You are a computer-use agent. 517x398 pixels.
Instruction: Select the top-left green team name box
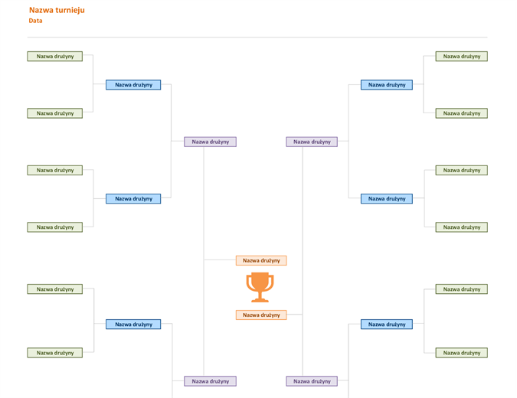click(54, 57)
